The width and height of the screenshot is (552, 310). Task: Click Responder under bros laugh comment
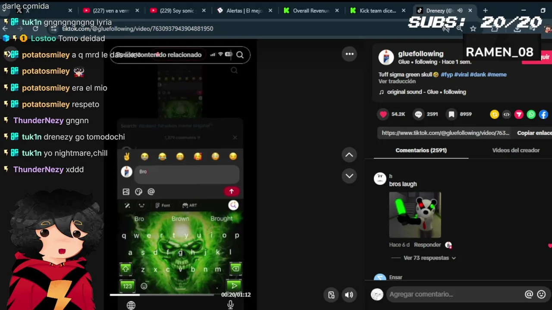tap(427, 245)
